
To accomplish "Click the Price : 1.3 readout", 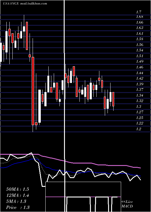I will pos(18,207).
